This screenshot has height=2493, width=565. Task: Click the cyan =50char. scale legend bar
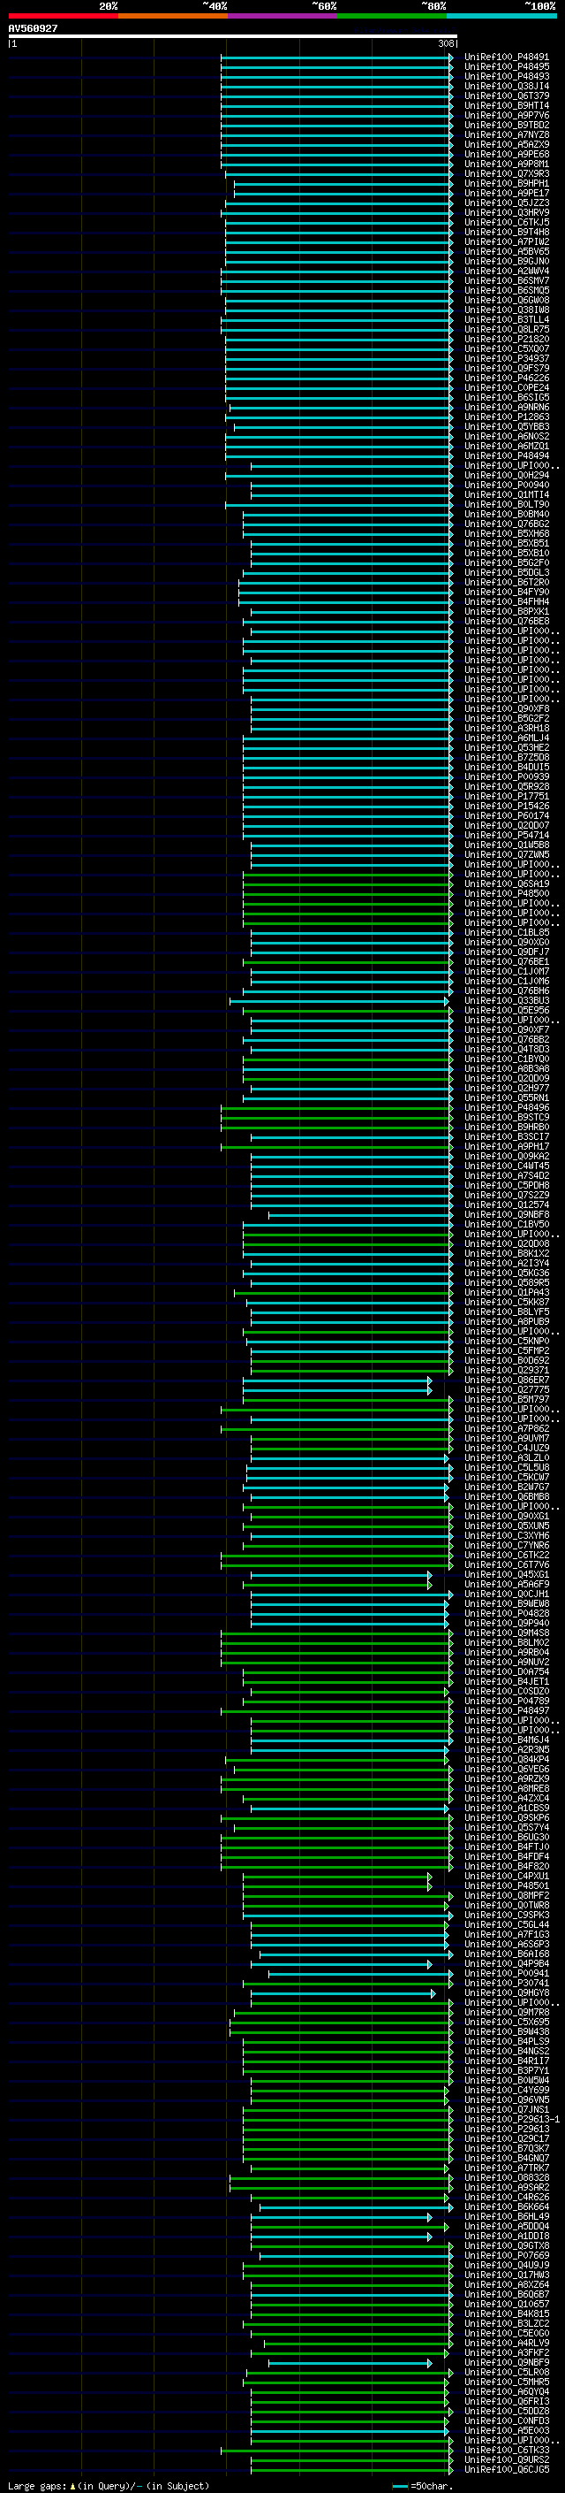click(x=401, y=2486)
